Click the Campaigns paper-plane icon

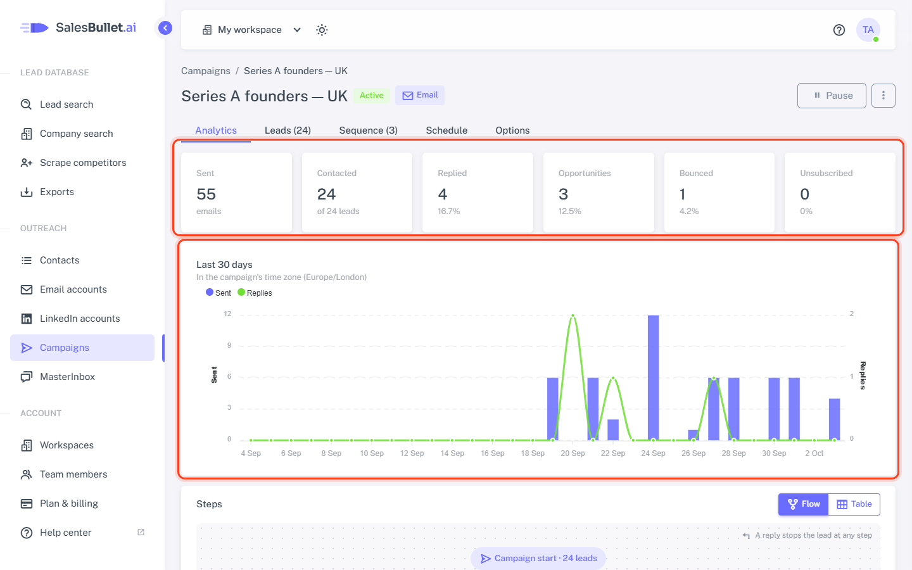pyautogui.click(x=27, y=348)
